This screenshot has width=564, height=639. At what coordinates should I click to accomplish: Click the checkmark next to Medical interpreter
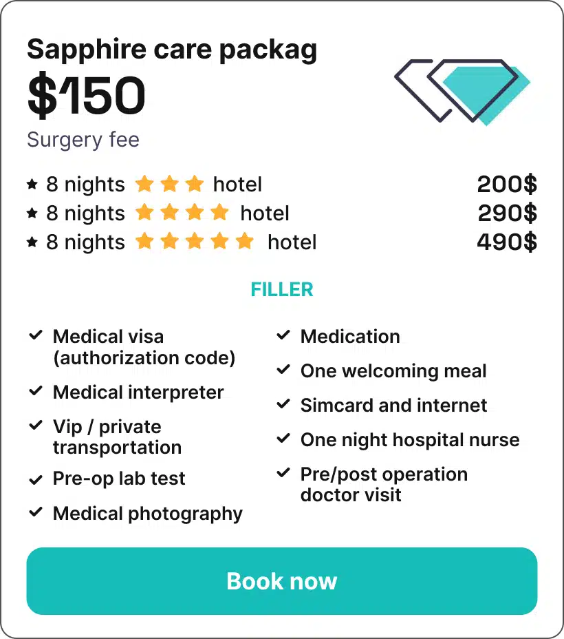click(x=36, y=391)
